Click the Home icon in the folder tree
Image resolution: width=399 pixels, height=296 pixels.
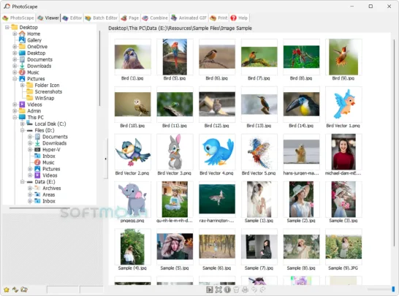pos(22,34)
